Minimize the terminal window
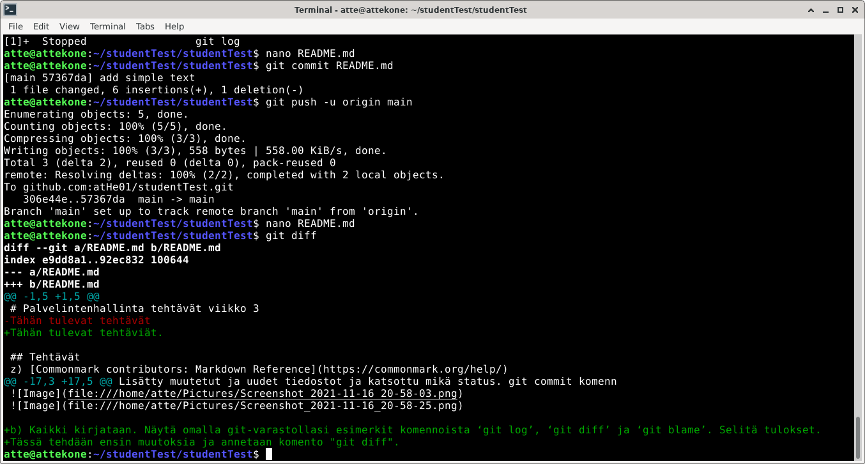The image size is (865, 464). [825, 10]
